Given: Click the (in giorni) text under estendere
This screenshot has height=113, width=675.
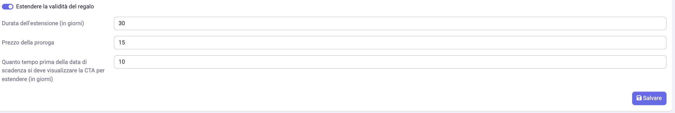Looking at the screenshot, I should 41,79.
